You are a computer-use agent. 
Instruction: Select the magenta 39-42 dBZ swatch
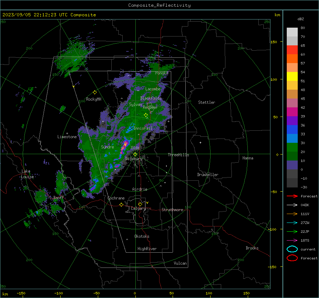click(292, 112)
